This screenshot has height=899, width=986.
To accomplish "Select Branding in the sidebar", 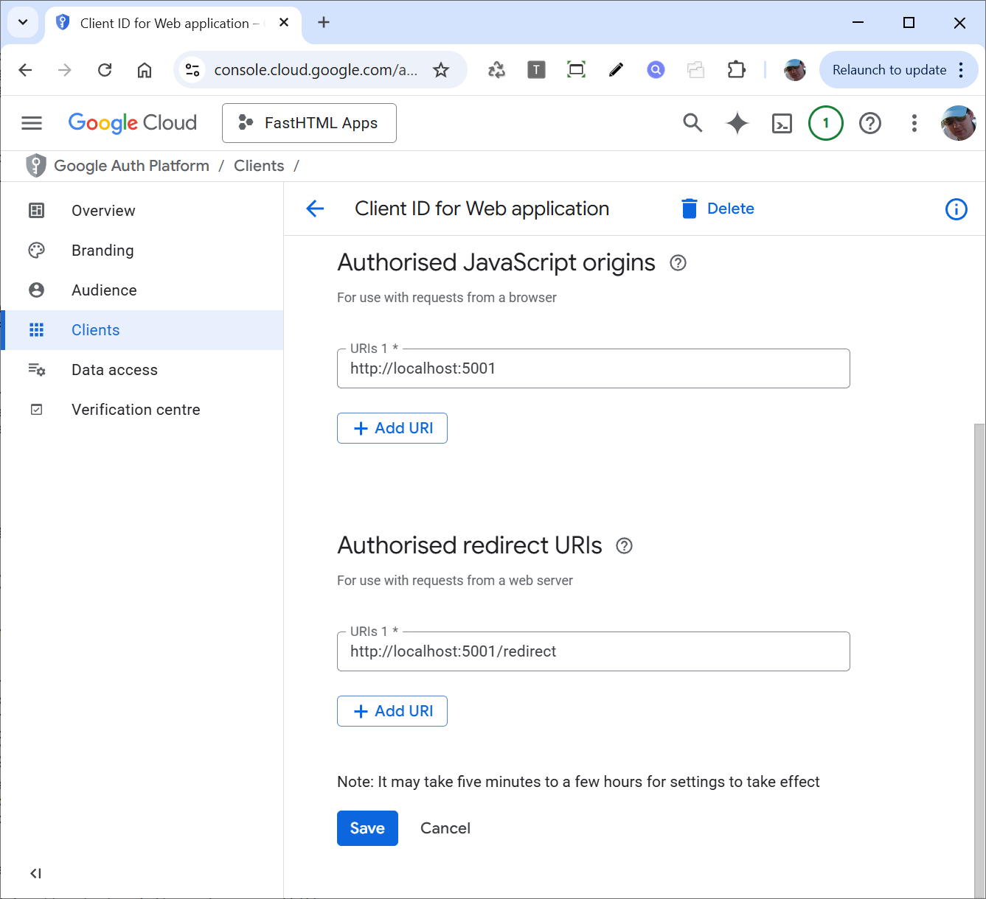I will point(103,251).
